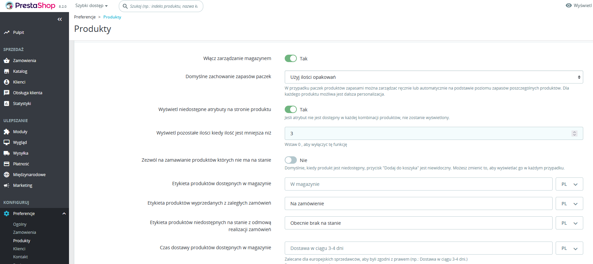This screenshot has width=593, height=264.
Task: Click the W magazynie label field
Action: pyautogui.click(x=418, y=184)
